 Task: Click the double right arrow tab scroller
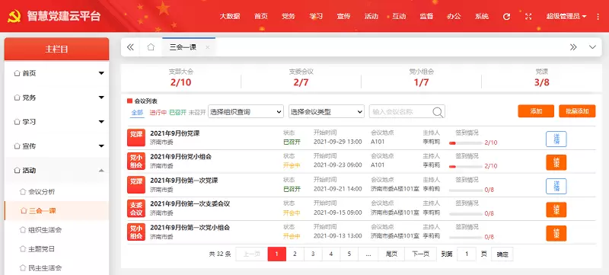coord(573,47)
